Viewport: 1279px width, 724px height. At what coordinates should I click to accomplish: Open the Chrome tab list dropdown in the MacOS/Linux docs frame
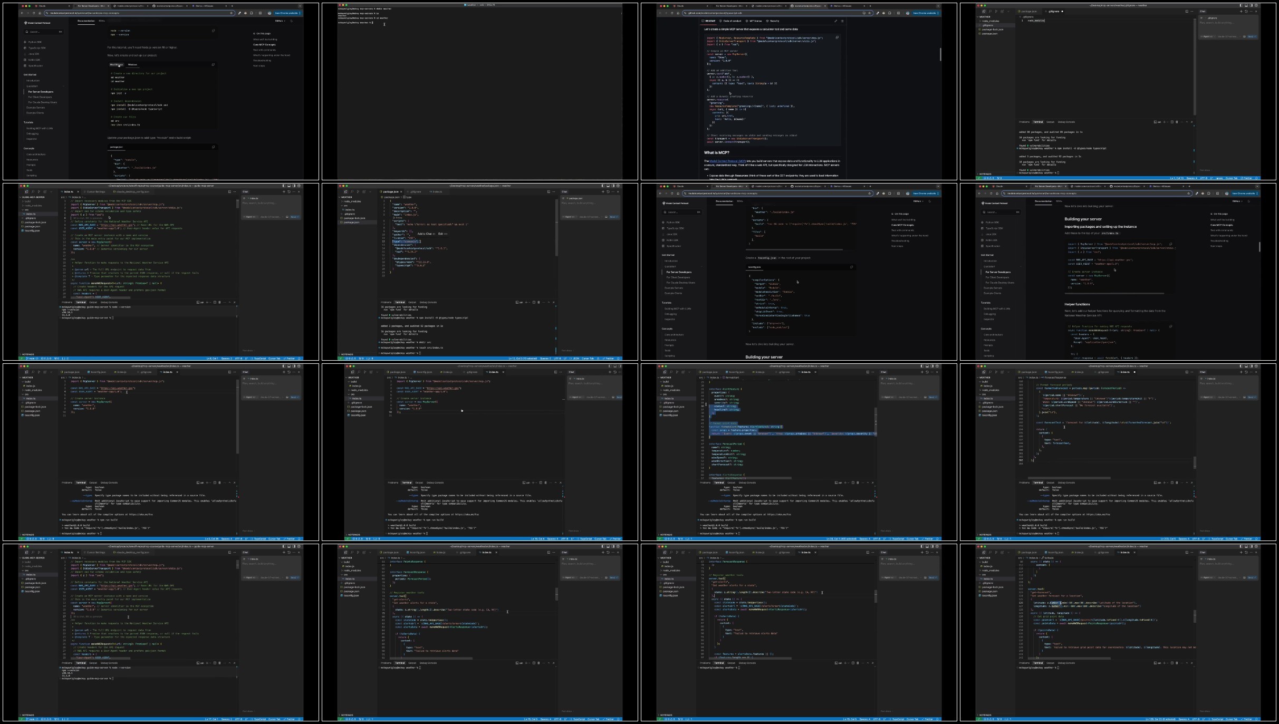coord(300,6)
